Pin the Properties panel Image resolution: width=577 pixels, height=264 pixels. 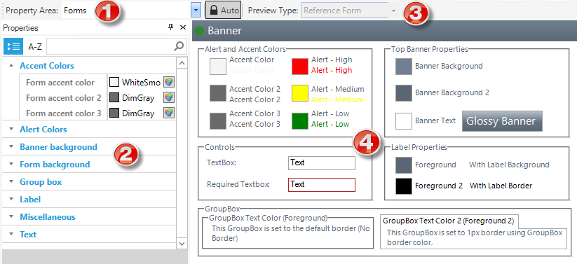(x=170, y=27)
